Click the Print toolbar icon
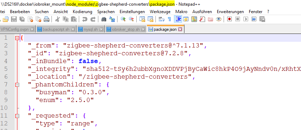Image resolution: width=301 pixels, height=130 pixels. point(46,19)
